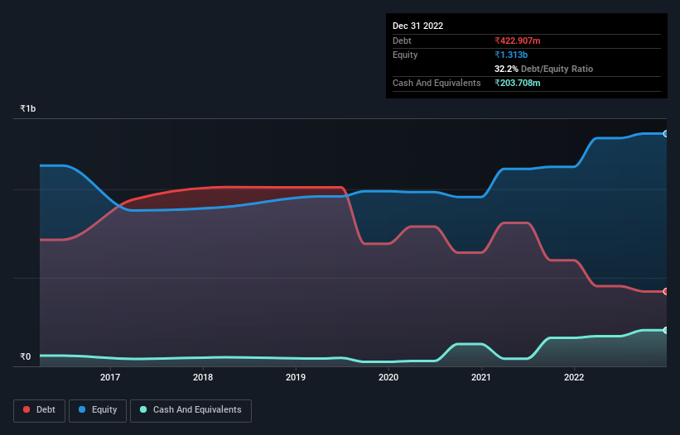Select the 2020 x-axis label
680x435 pixels.
pyautogui.click(x=388, y=377)
